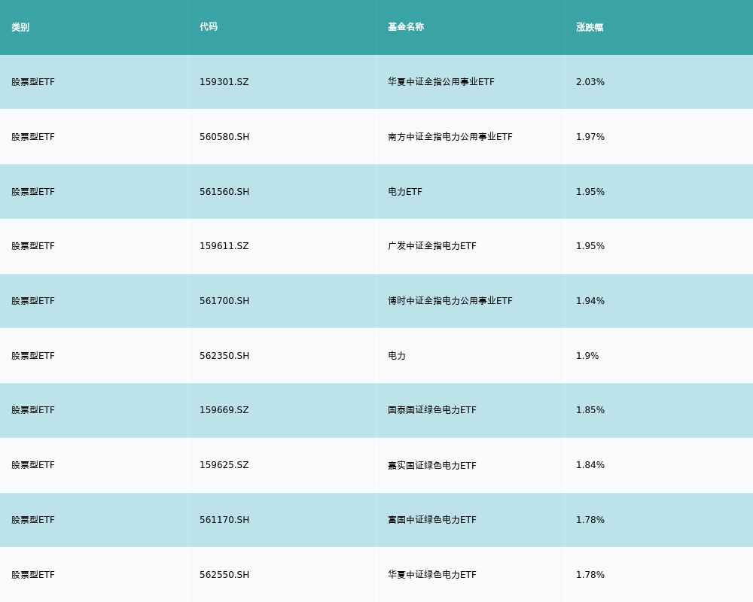Select fund code 561700.SH
Screen dimensions: 753x602
tap(224, 301)
